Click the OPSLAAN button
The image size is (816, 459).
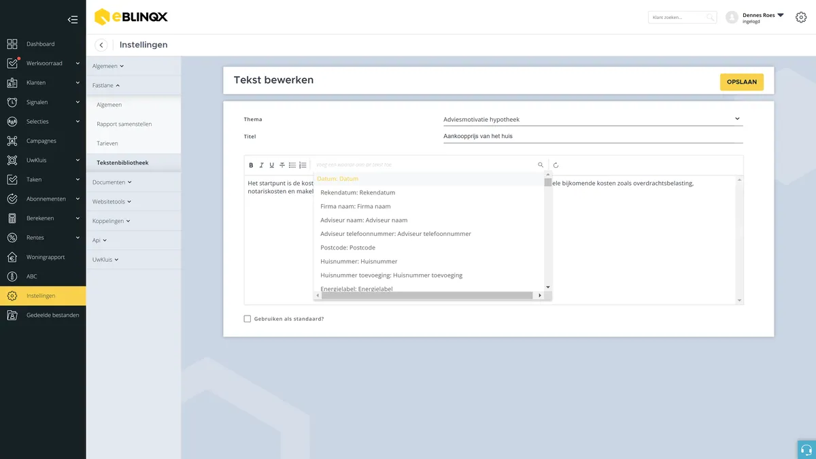point(742,82)
